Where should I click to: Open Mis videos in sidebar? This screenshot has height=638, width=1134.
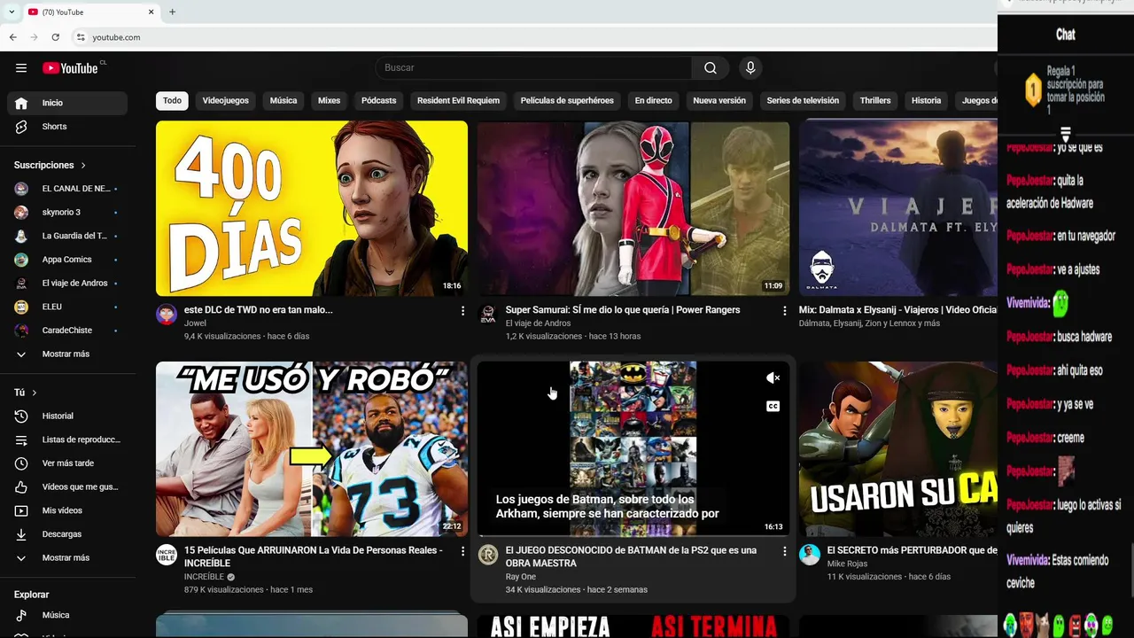point(67,510)
